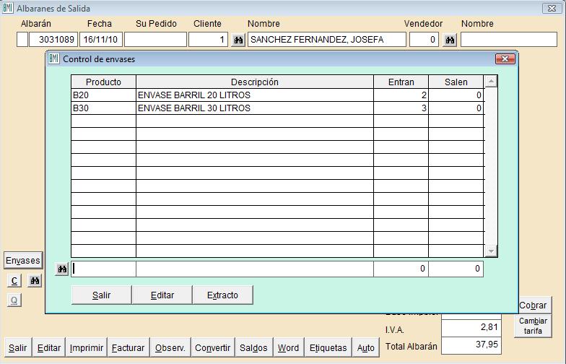Click the empty product code input field
Image resolution: width=566 pixels, height=364 pixels.
[x=103, y=269]
